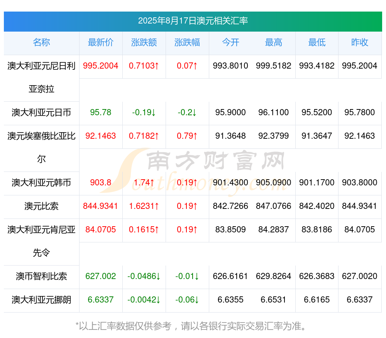Select change percent 0.07↑
This screenshot has width=386, height=338.
(187, 66)
